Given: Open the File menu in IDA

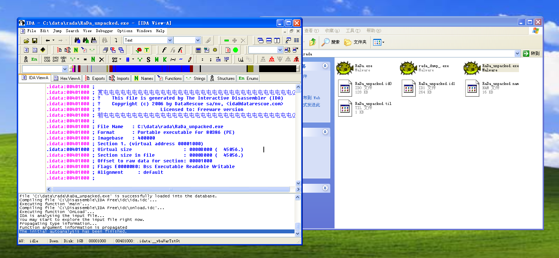Looking at the screenshot, I should pos(31,31).
